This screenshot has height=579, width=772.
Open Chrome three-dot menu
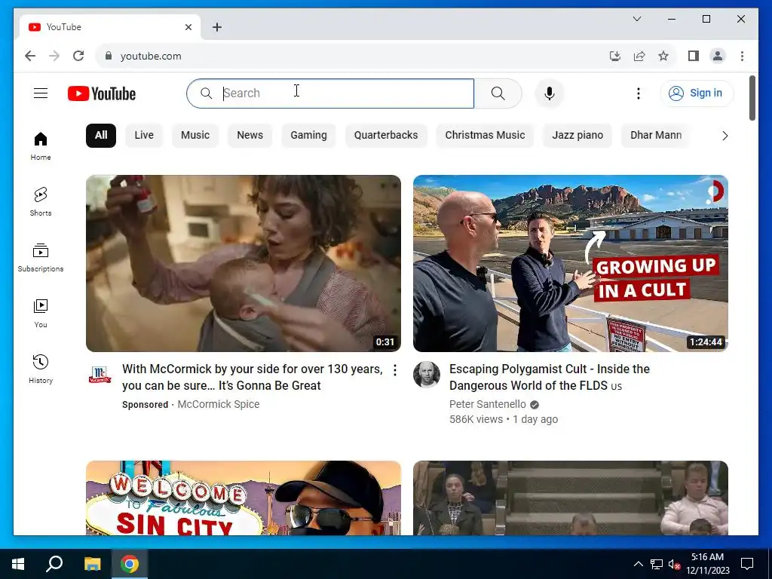[x=742, y=56]
